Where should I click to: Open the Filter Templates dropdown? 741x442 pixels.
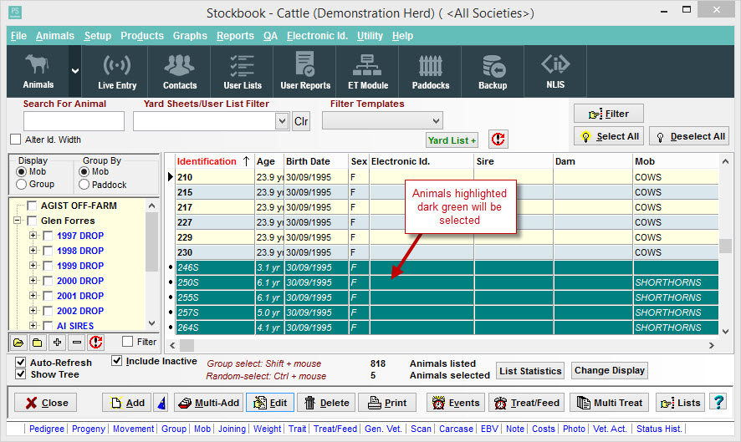pos(437,121)
